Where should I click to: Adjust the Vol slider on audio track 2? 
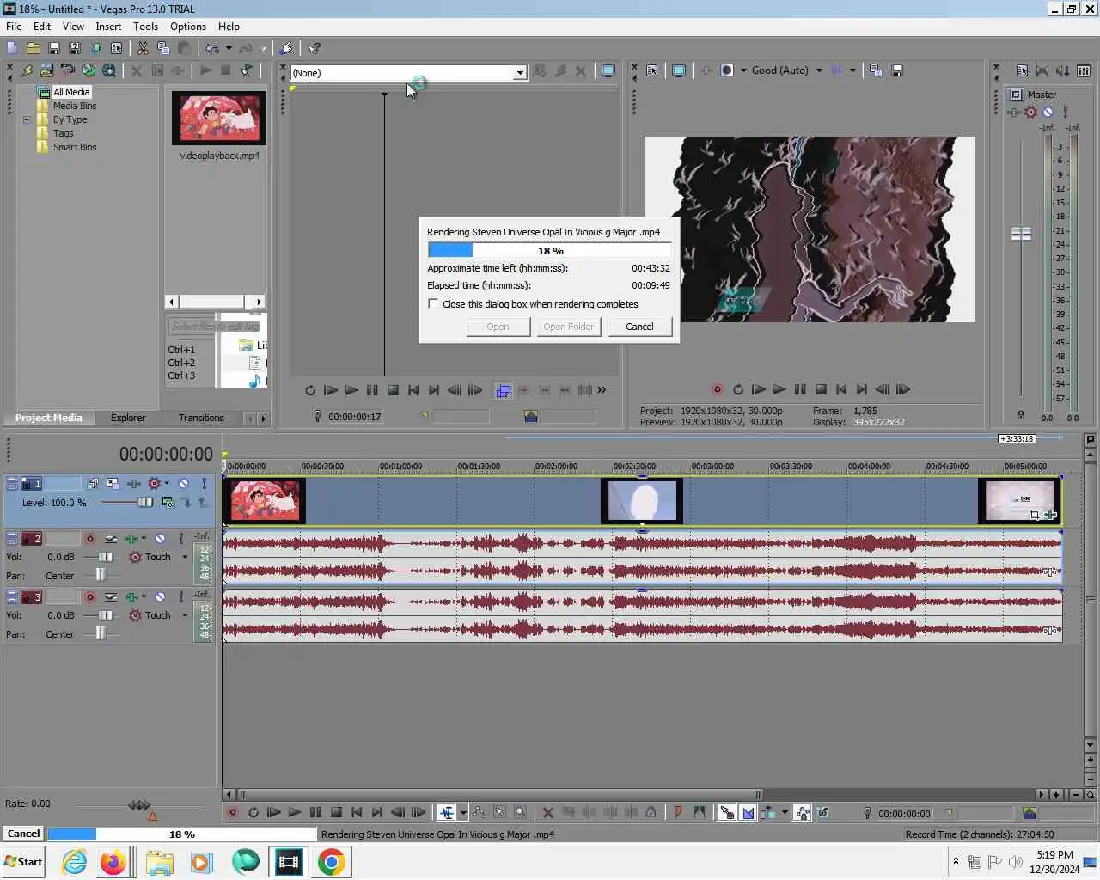click(x=105, y=557)
